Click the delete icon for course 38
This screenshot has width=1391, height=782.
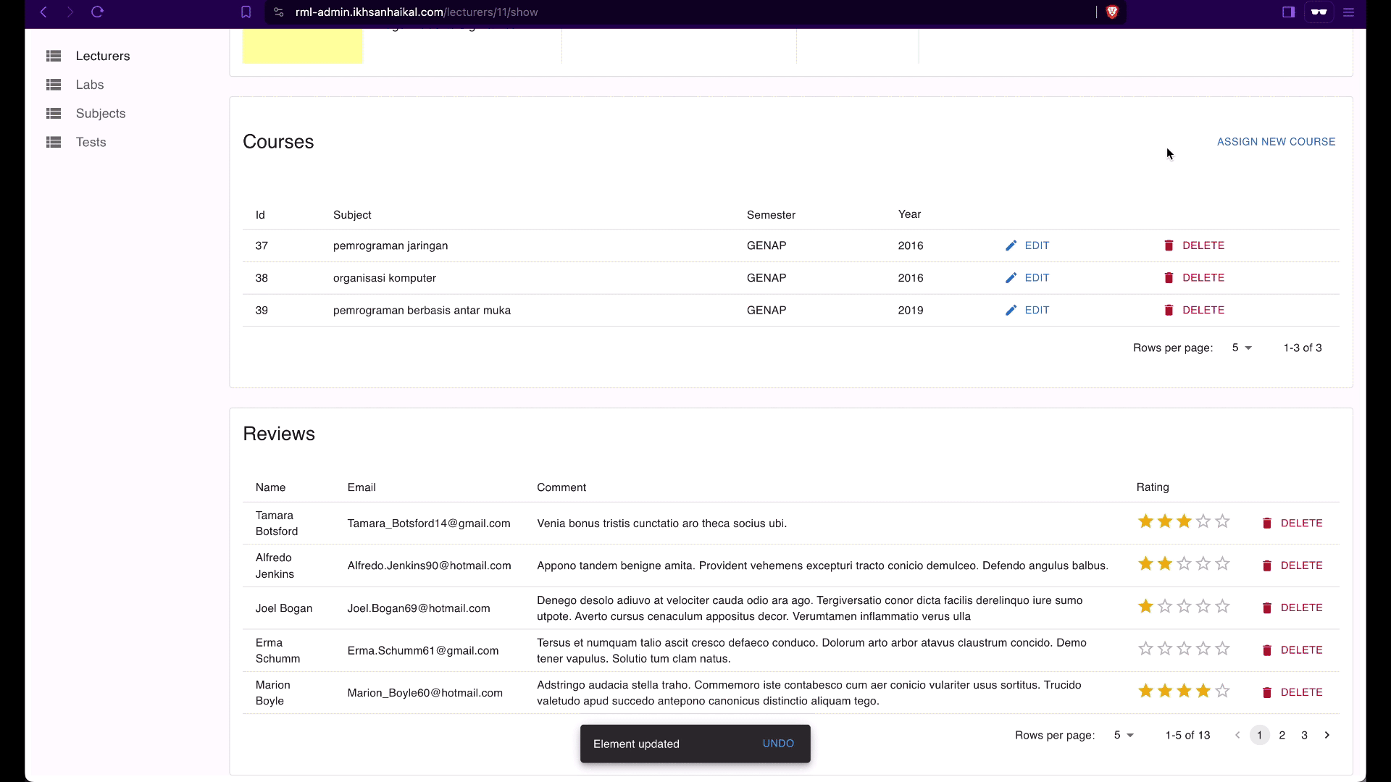coord(1169,278)
